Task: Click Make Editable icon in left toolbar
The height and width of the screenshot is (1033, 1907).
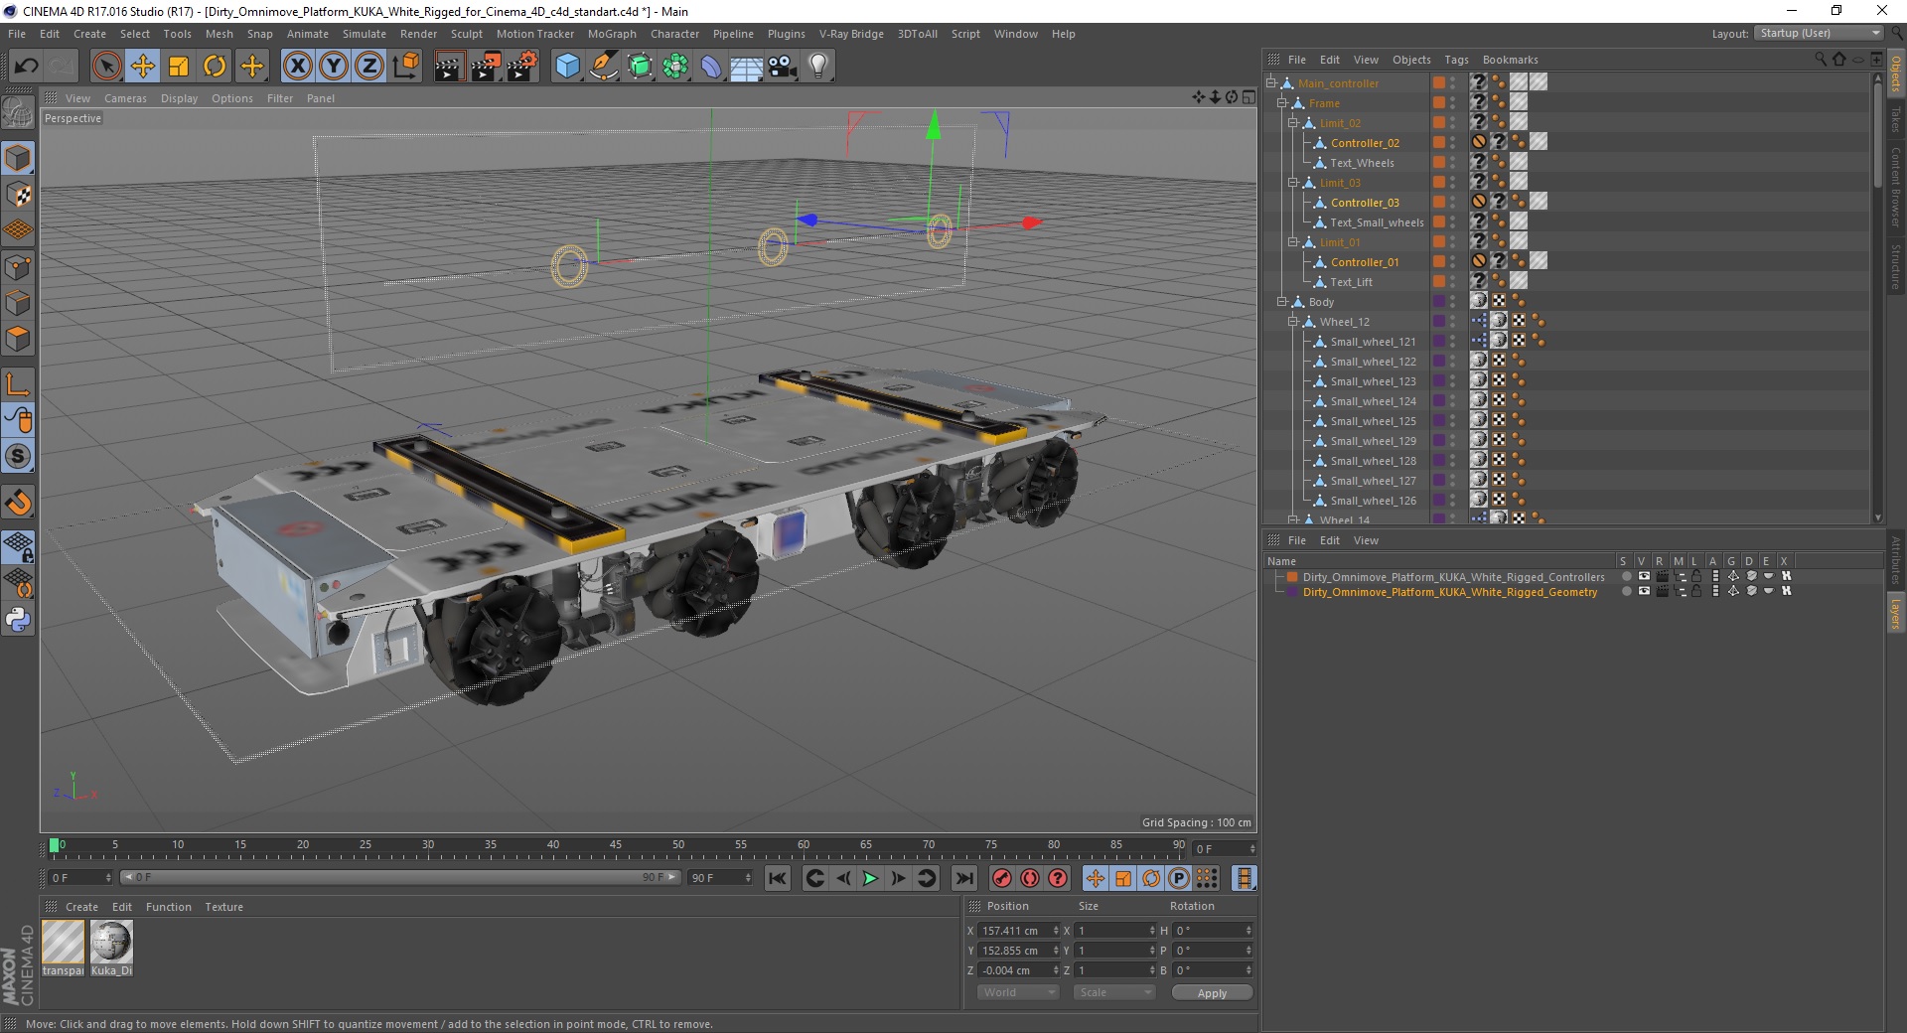Action: coord(18,114)
